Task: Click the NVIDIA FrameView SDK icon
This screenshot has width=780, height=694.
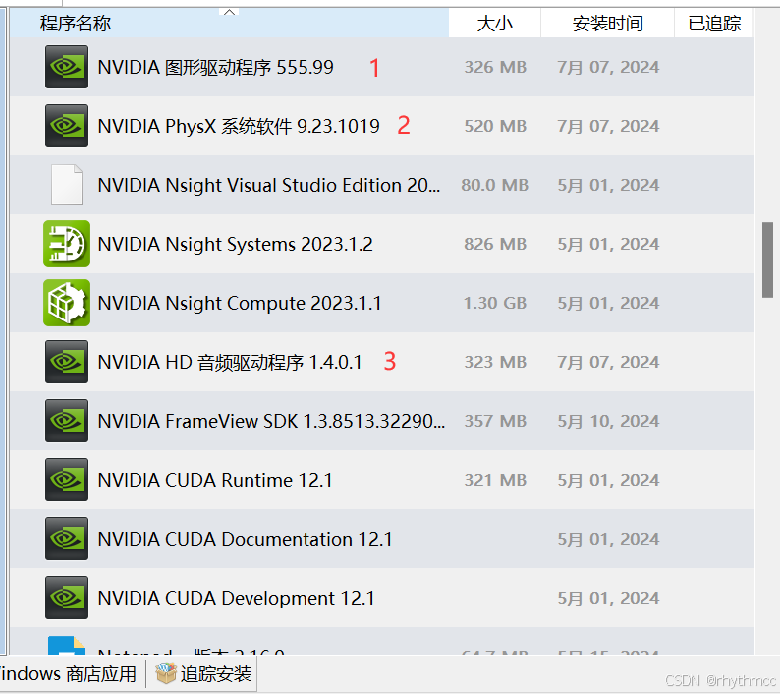Action: [x=67, y=421]
